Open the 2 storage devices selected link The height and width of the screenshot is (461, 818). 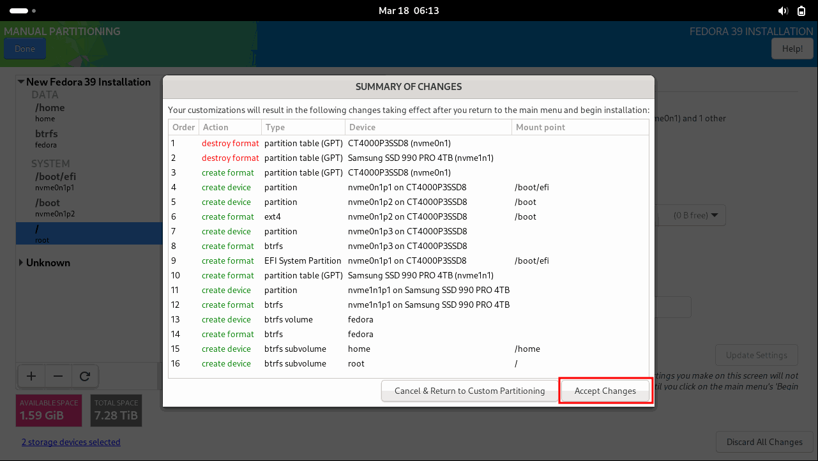coord(71,442)
